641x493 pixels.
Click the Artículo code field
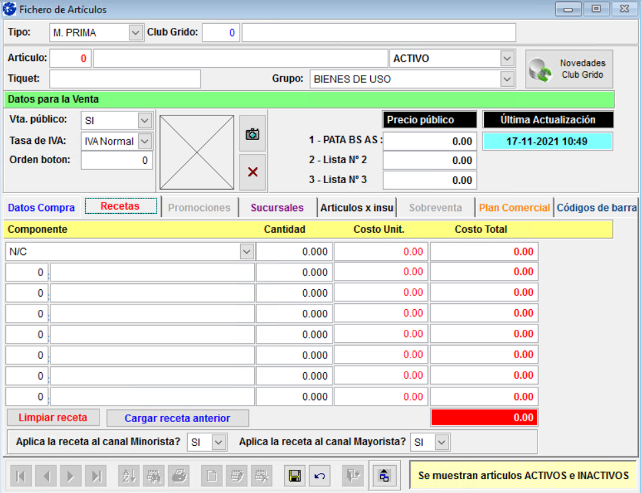[x=70, y=58]
